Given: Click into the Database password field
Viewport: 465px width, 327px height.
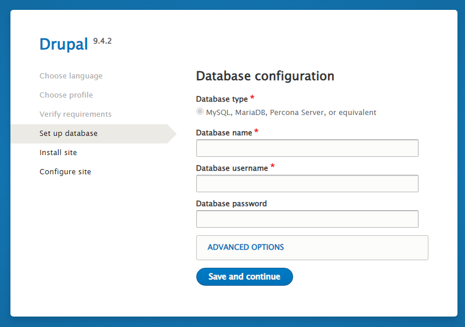Looking at the screenshot, I should 307,219.
